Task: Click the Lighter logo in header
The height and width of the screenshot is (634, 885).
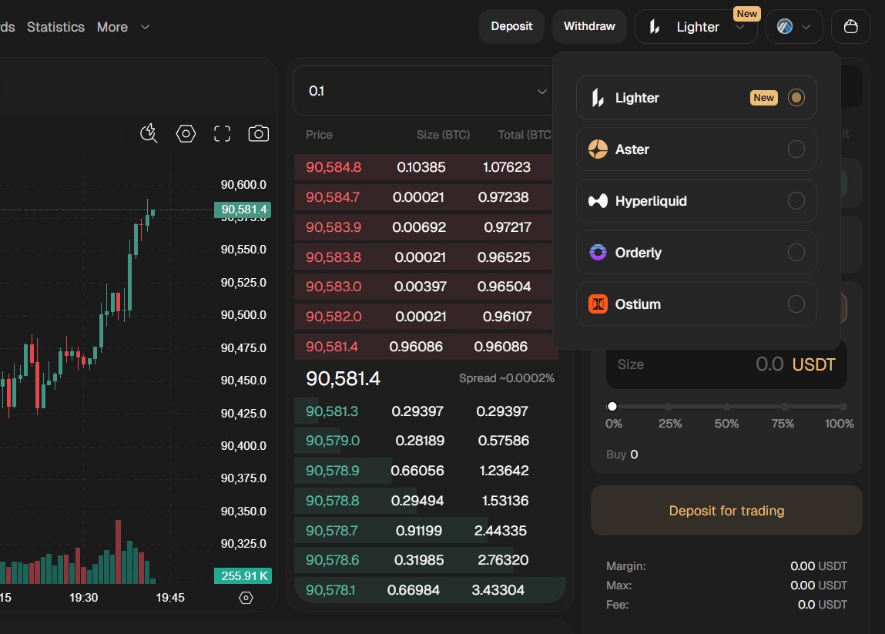Action: pos(654,26)
